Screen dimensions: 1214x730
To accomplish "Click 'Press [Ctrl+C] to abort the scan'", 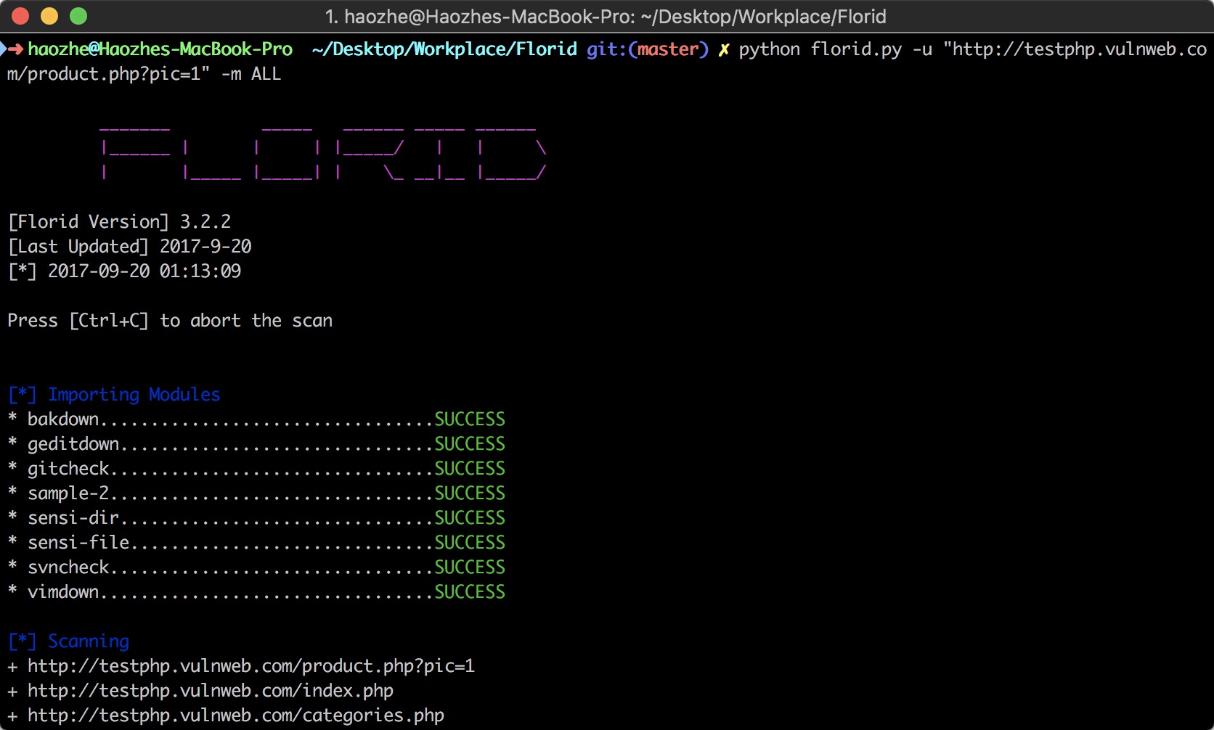I will pyautogui.click(x=170, y=321).
